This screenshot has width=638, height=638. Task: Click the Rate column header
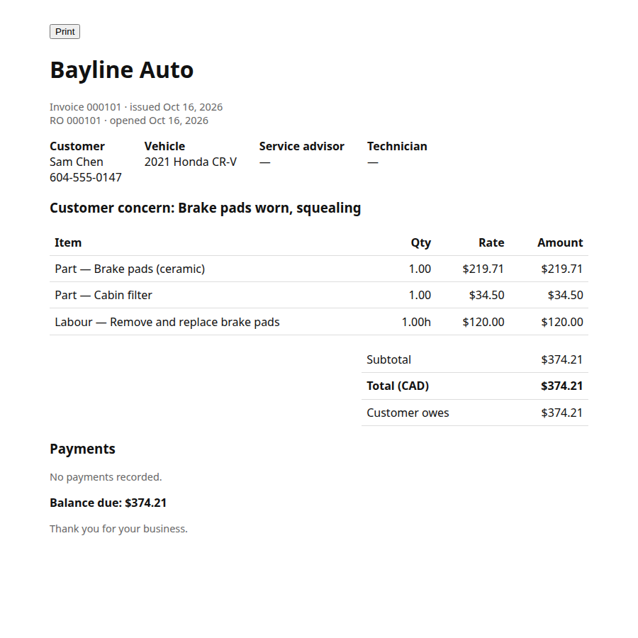click(x=491, y=242)
